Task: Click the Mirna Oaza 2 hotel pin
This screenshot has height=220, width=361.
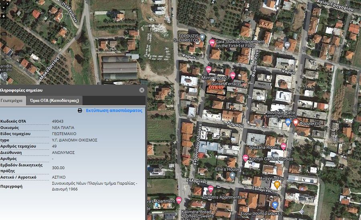Action: coord(209,69)
